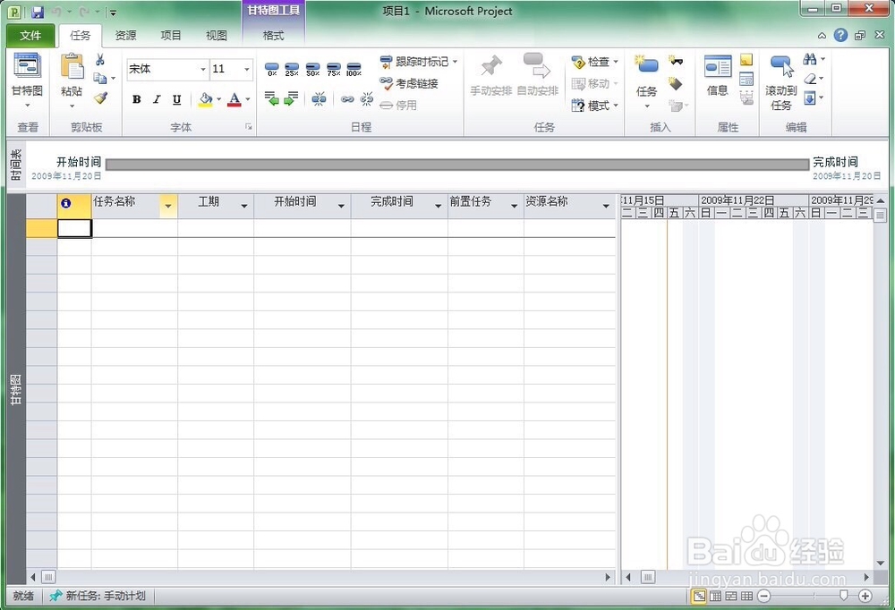This screenshot has width=895, height=610.
Task: Mark task as 25% complete
Action: pyautogui.click(x=292, y=70)
